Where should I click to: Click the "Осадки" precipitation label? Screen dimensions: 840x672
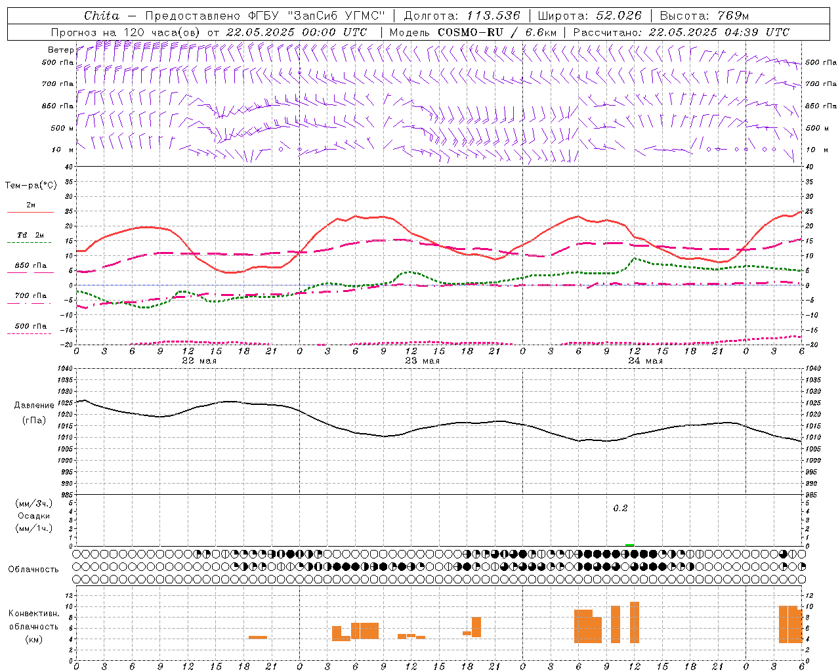point(34,516)
